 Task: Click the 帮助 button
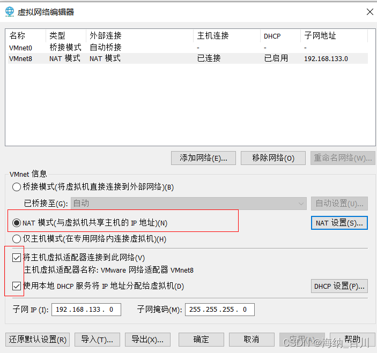pos(352,340)
